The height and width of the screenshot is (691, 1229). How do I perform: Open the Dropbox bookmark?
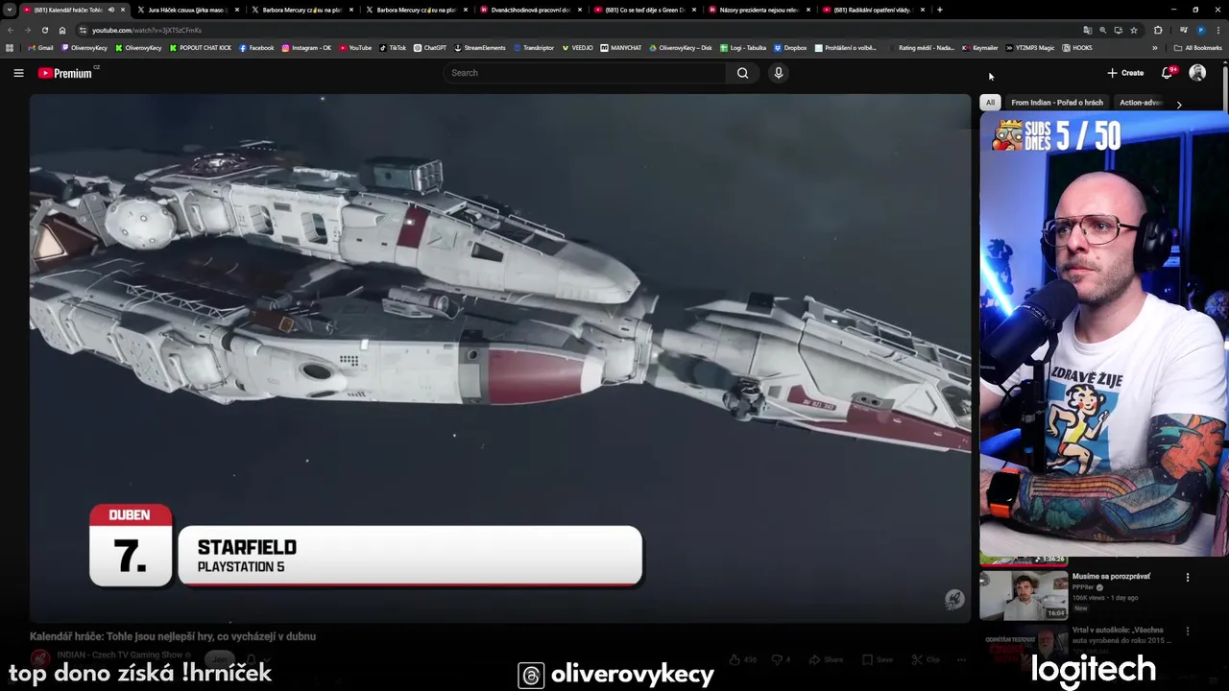[790, 47]
